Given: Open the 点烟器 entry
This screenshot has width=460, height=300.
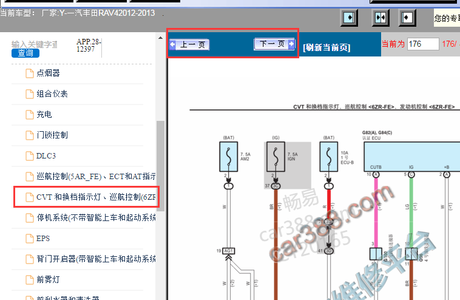Looking at the screenshot, I should [x=48, y=73].
